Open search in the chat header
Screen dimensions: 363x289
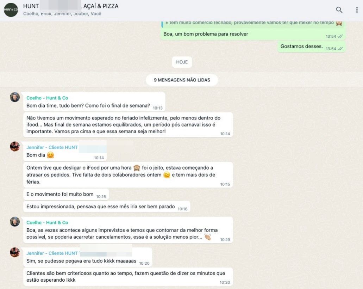pos(339,10)
